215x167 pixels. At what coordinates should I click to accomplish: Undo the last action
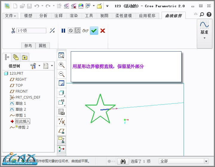click(x=37, y=6)
